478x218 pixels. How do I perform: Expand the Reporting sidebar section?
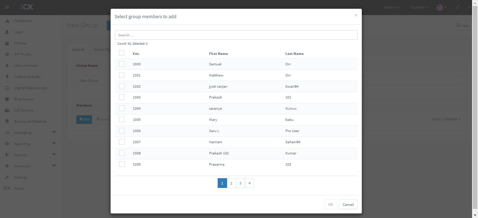pyautogui.click(x=54, y=144)
